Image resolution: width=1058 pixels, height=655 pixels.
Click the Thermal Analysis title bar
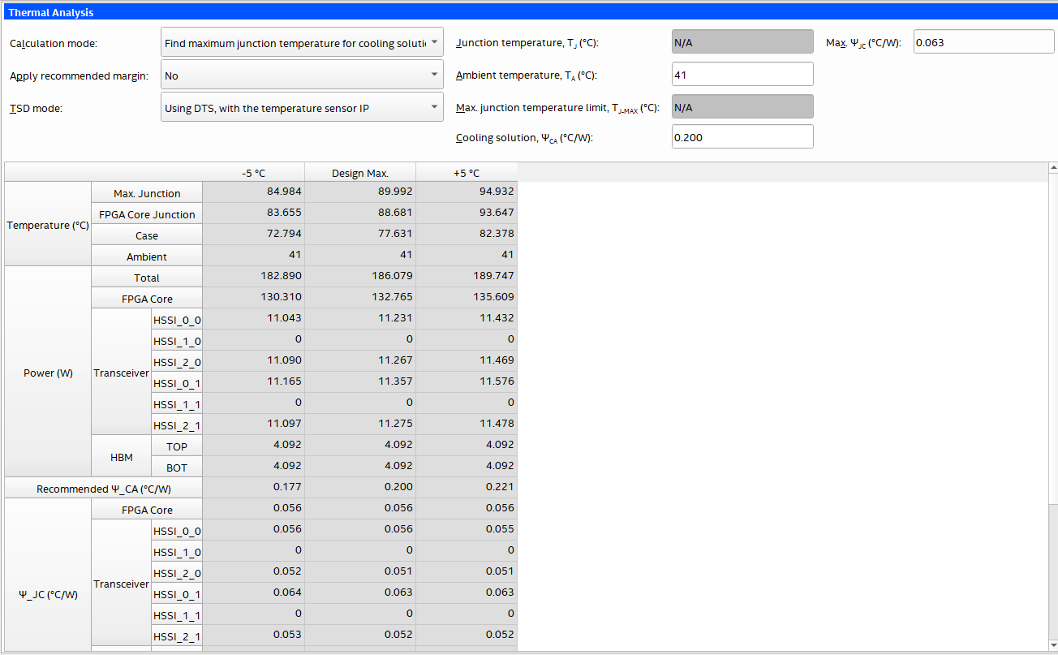(x=527, y=12)
